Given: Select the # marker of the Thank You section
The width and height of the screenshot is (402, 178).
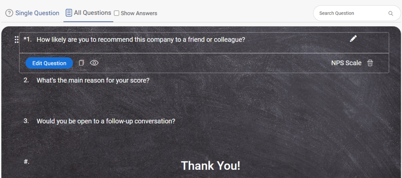Looking at the screenshot, I should pyautogui.click(x=26, y=162).
